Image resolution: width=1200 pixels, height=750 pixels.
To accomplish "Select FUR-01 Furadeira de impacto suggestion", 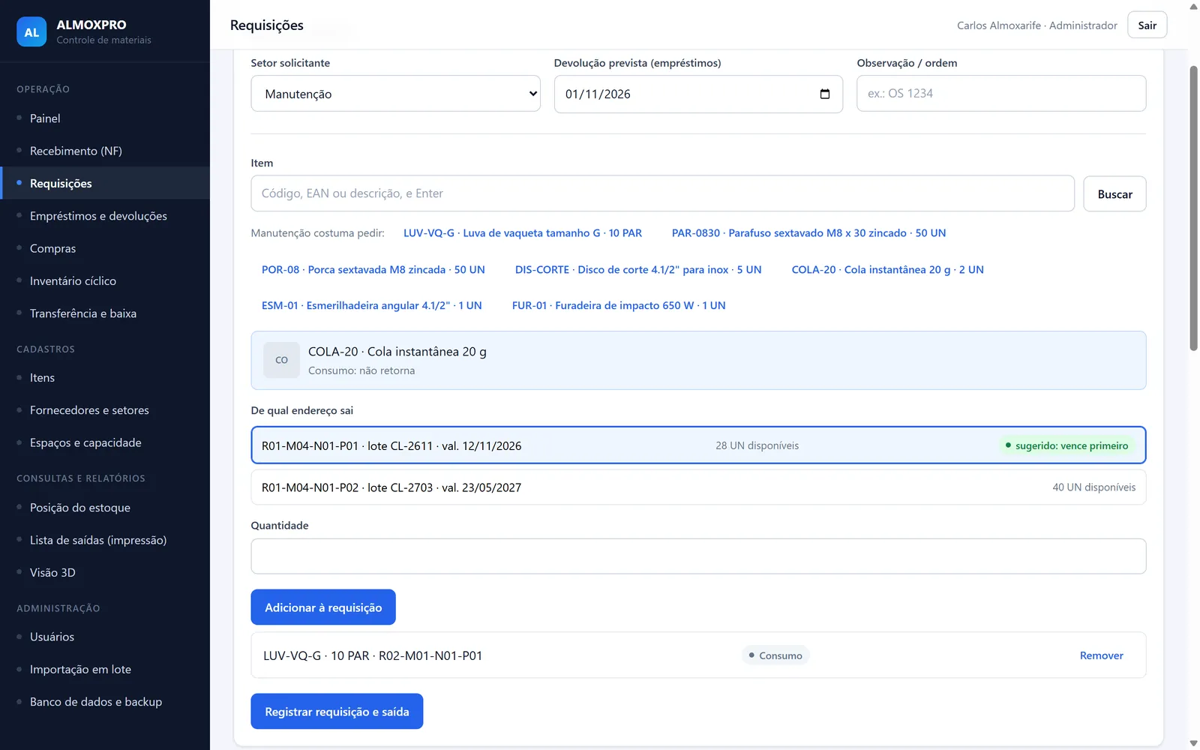I will coord(619,305).
